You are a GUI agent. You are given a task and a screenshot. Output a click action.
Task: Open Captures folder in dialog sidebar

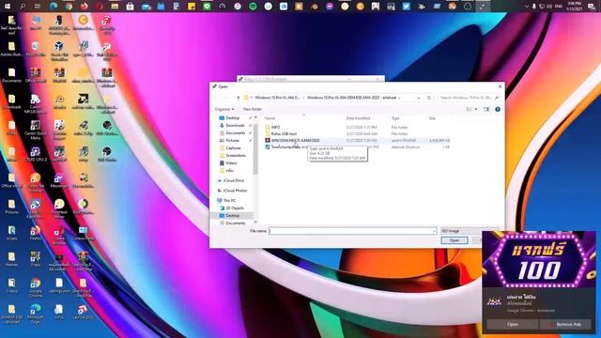(233, 148)
